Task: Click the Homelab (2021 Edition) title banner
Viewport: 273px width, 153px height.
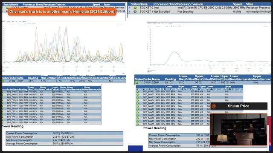Action: click(62, 11)
